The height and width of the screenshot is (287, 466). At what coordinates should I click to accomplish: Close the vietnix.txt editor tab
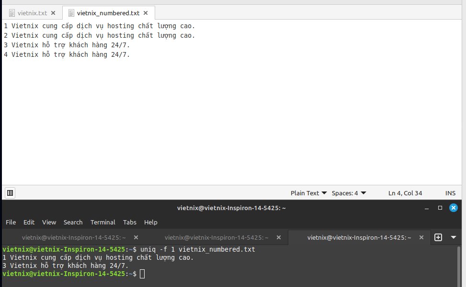pos(53,13)
